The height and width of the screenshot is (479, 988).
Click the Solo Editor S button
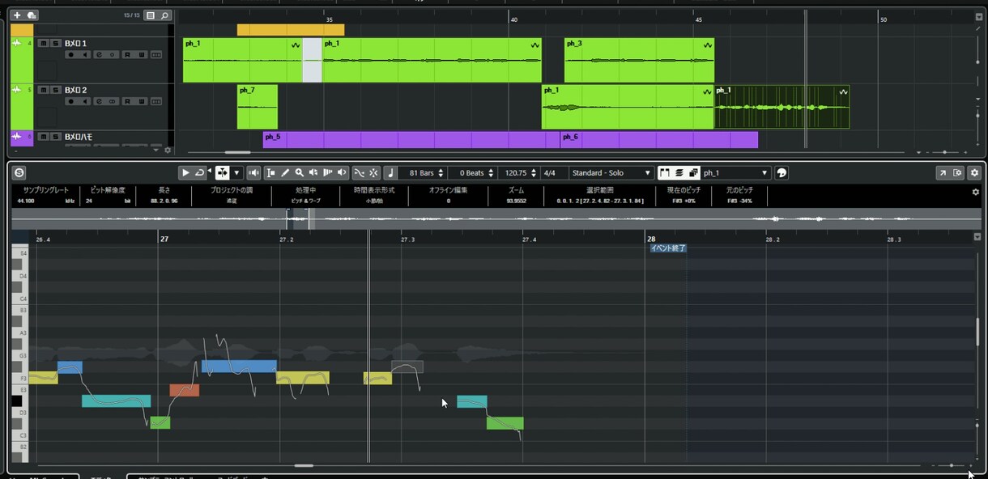(19, 173)
